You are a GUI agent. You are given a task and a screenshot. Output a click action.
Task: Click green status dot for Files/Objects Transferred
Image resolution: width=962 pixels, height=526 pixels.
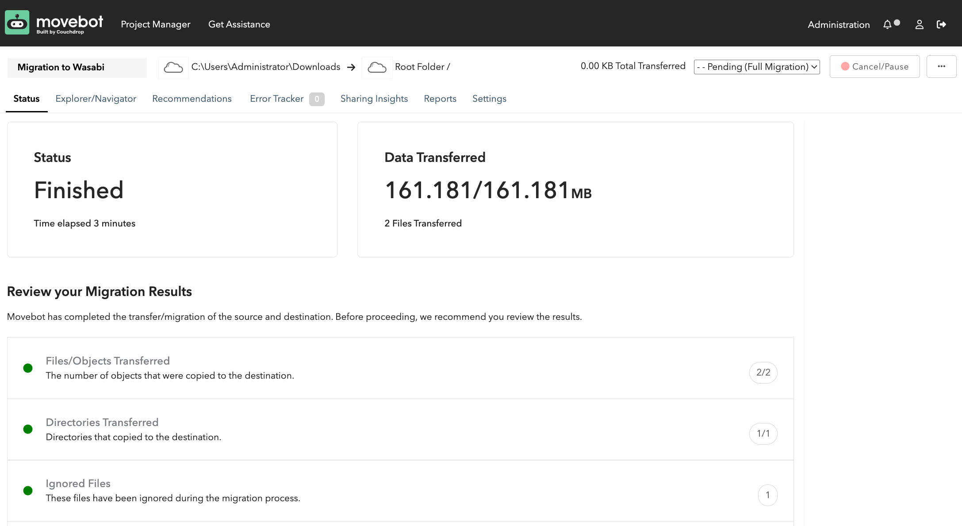tap(28, 368)
